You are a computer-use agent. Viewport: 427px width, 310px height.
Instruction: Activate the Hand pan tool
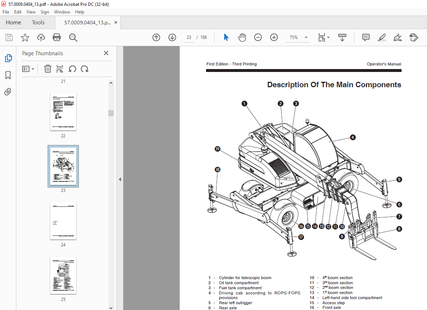(242, 37)
